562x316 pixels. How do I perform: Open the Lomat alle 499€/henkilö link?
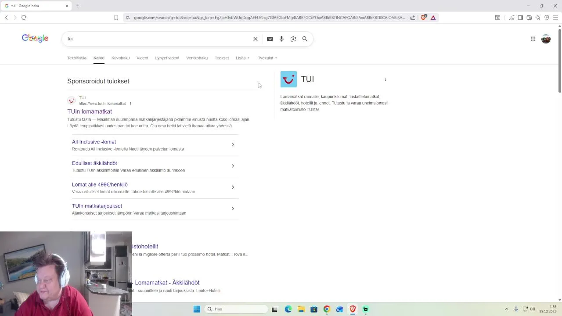(x=100, y=185)
